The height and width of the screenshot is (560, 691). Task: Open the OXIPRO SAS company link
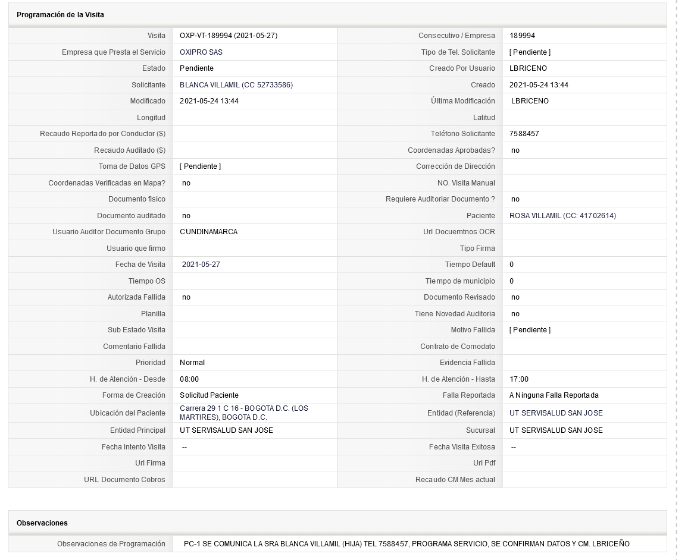click(x=201, y=52)
